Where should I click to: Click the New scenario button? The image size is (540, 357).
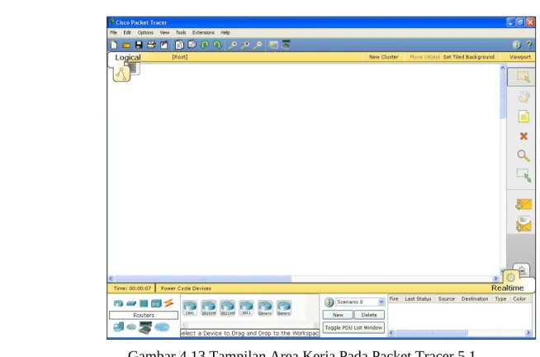coord(338,315)
